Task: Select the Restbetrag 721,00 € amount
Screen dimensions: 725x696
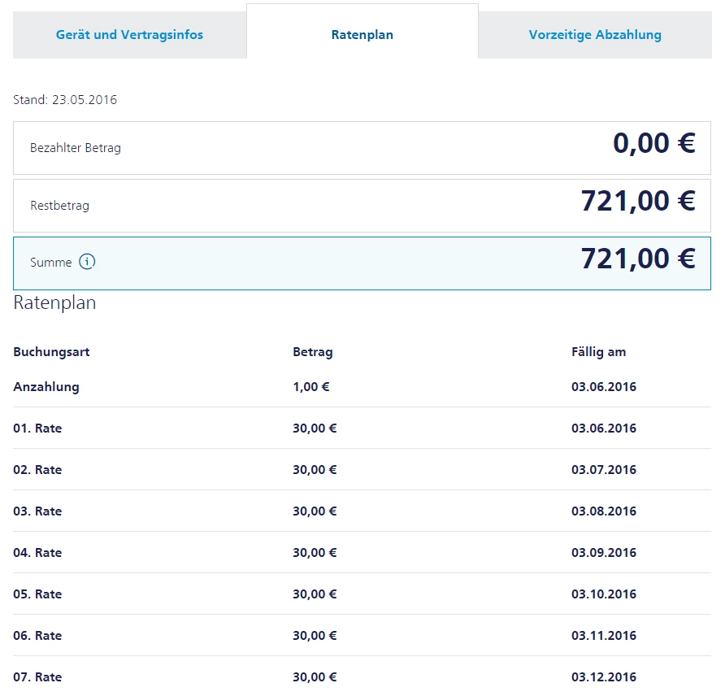Action: tap(638, 201)
